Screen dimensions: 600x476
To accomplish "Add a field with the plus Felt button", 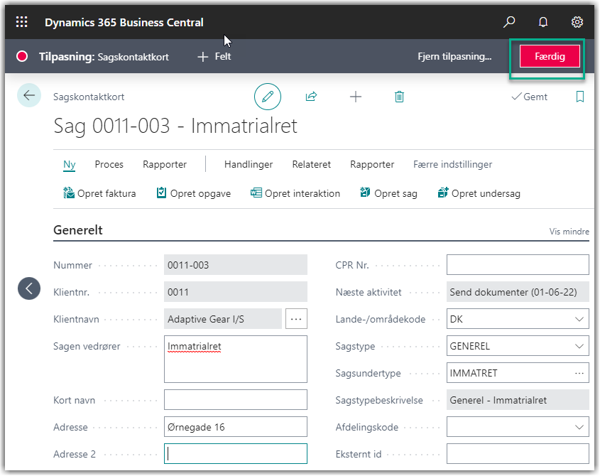I will point(214,57).
